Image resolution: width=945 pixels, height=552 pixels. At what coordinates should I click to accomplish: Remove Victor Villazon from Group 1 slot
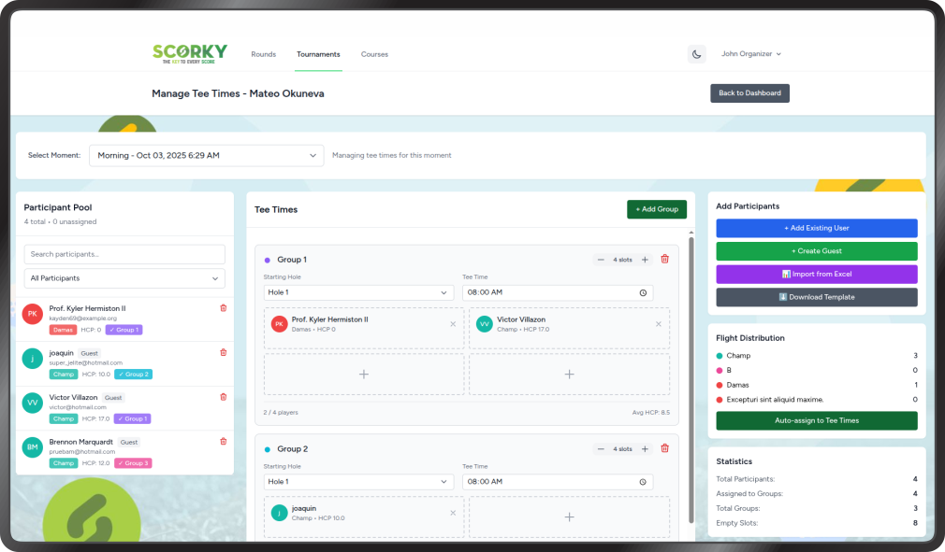(659, 324)
